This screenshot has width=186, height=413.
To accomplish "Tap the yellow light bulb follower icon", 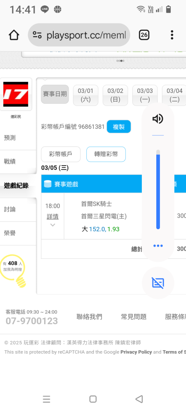I will 13,271.
